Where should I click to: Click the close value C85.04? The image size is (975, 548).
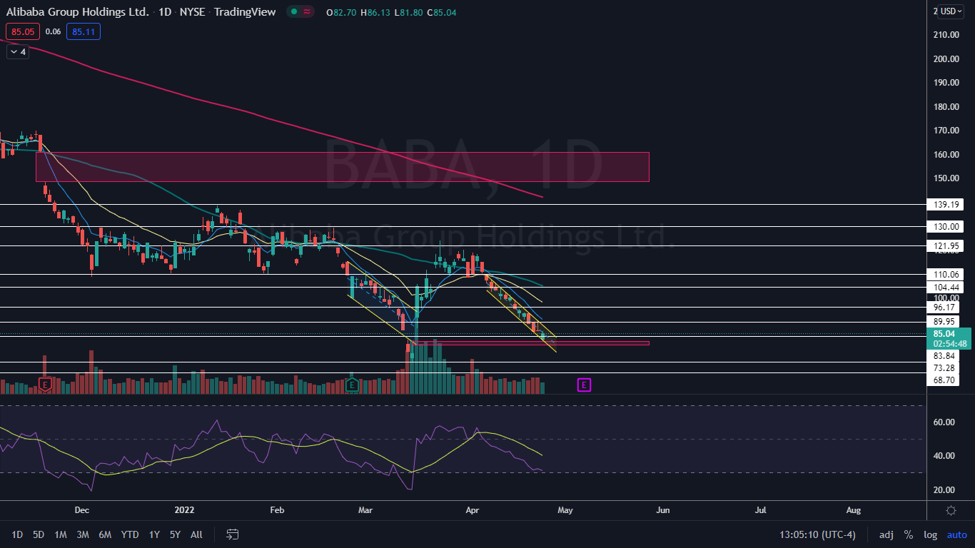(x=443, y=12)
